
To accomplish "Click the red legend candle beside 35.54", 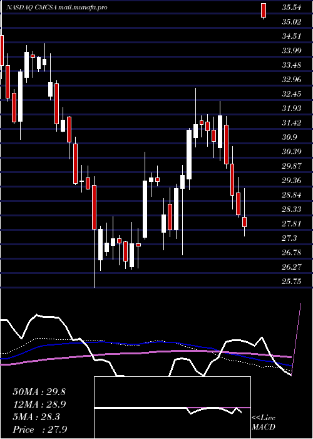I will coord(264,11).
